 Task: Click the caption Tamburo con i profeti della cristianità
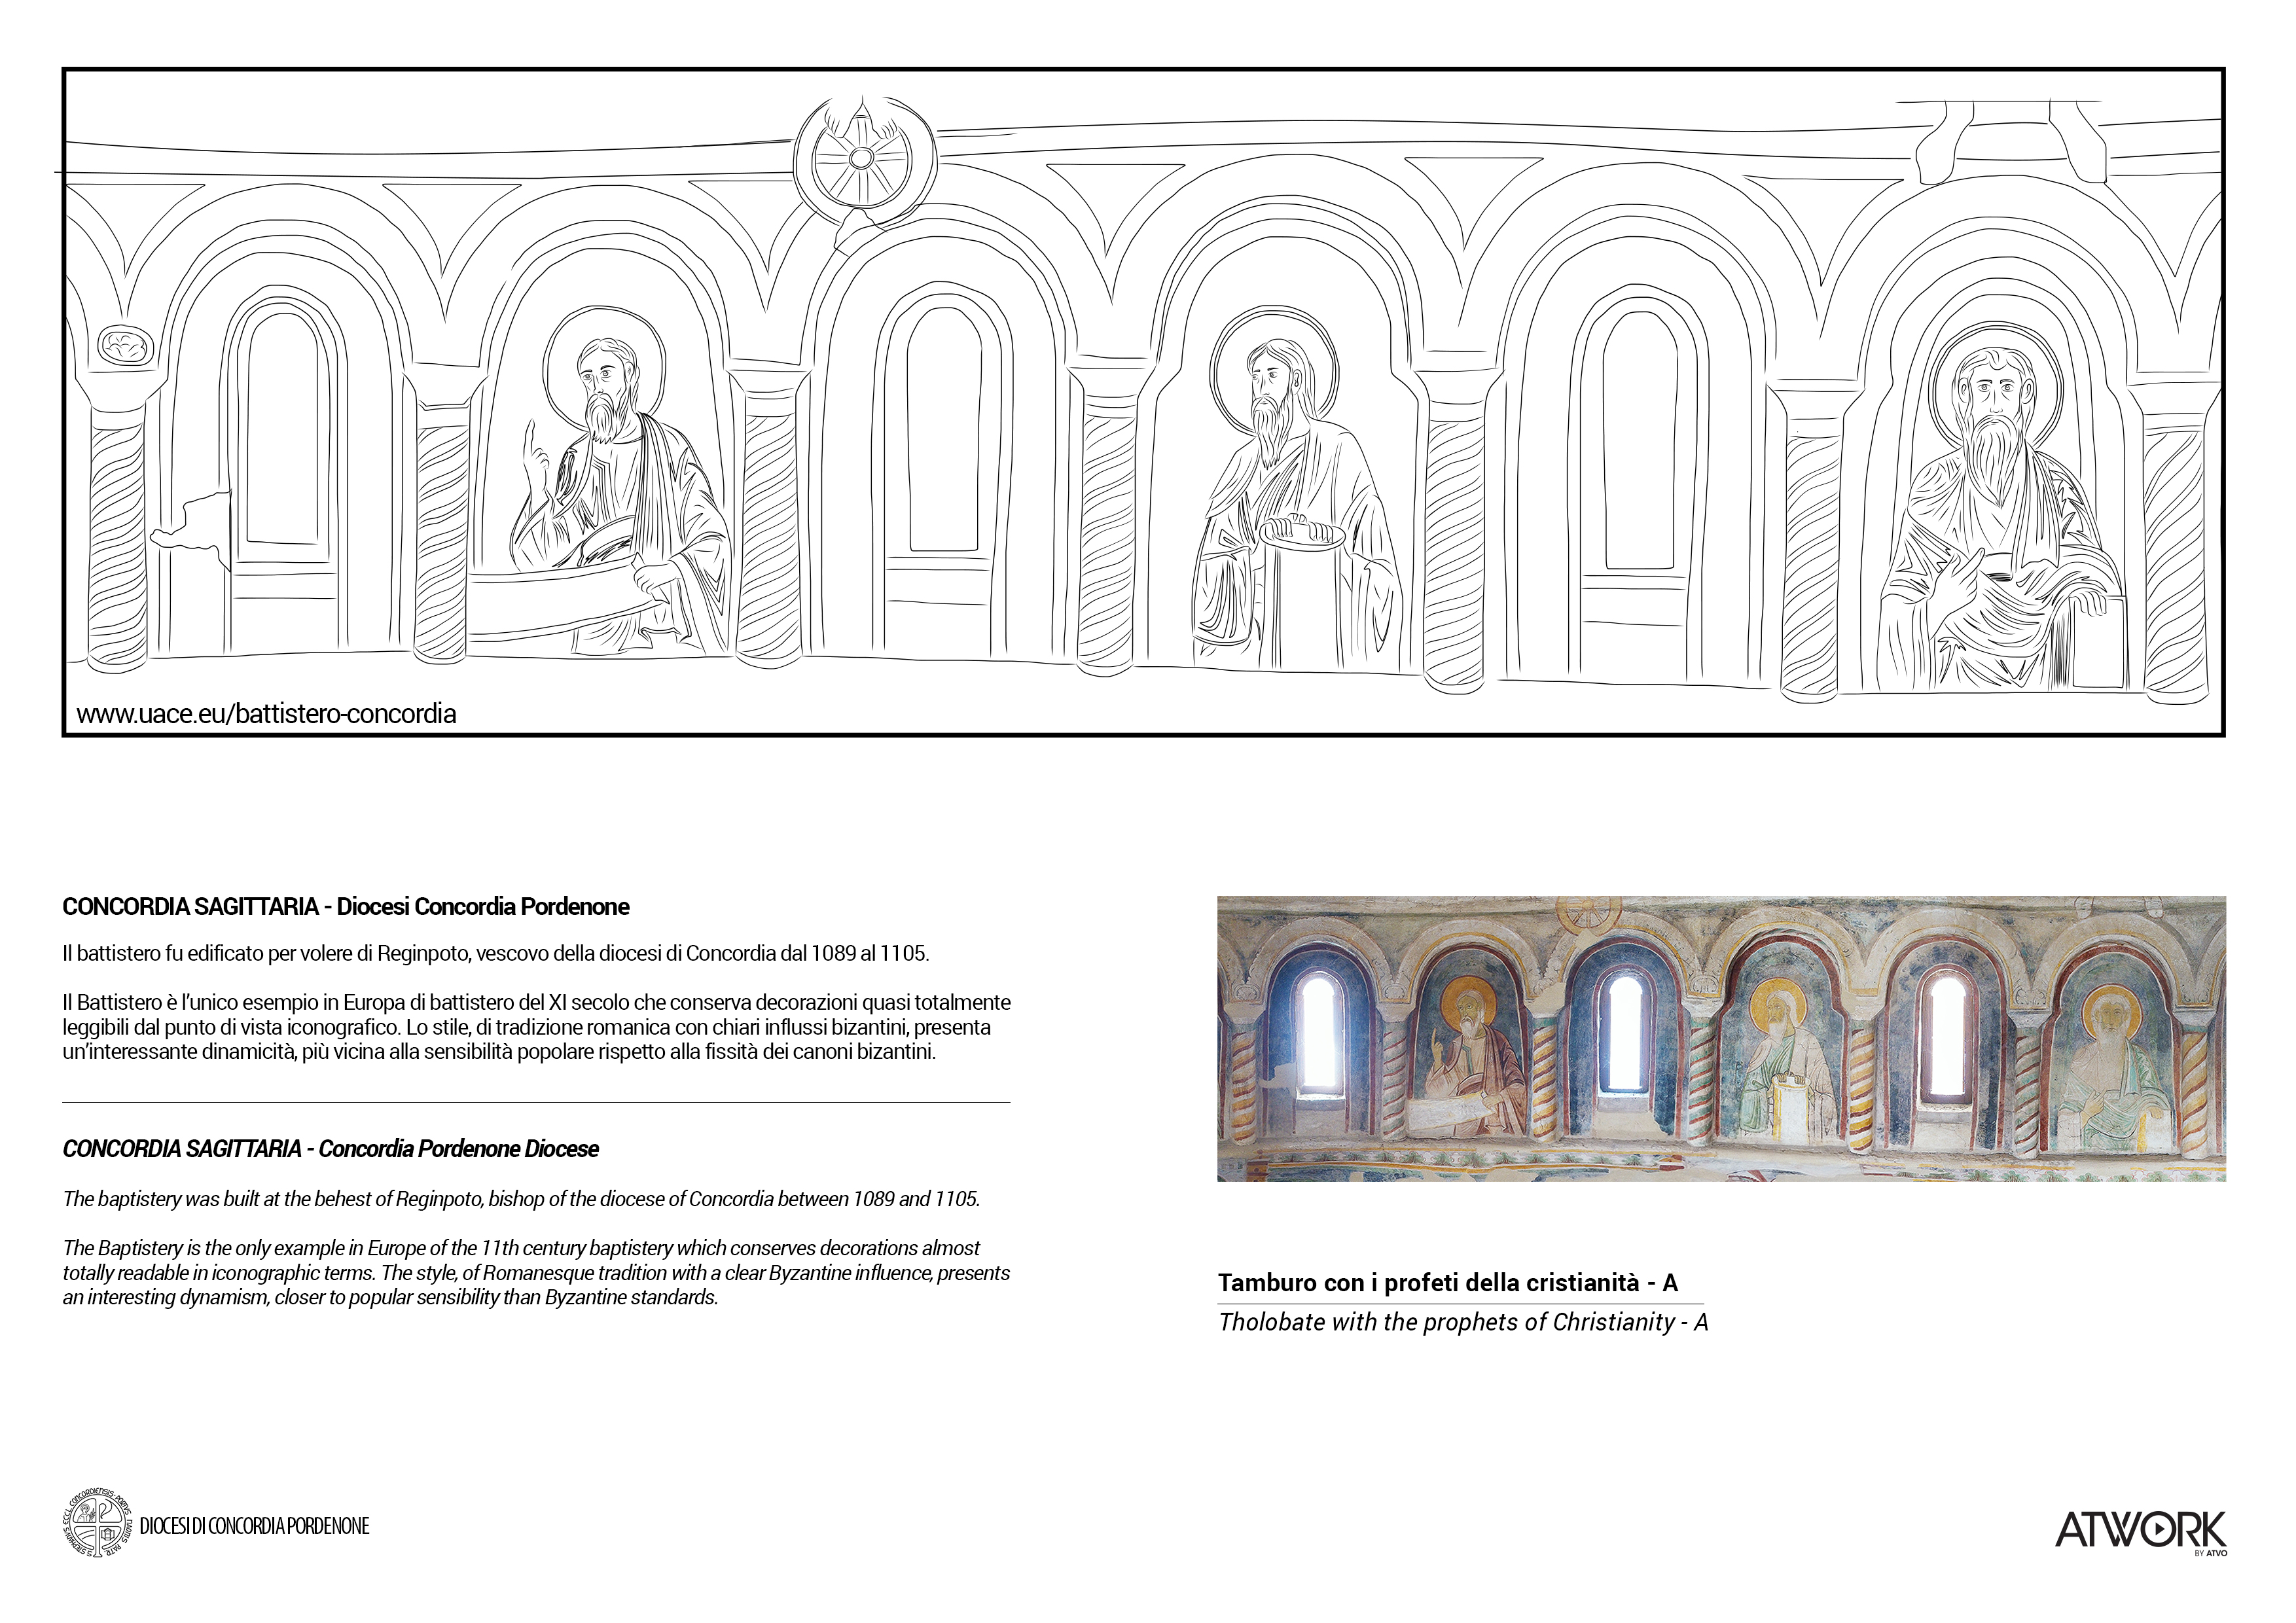coord(1447,1283)
